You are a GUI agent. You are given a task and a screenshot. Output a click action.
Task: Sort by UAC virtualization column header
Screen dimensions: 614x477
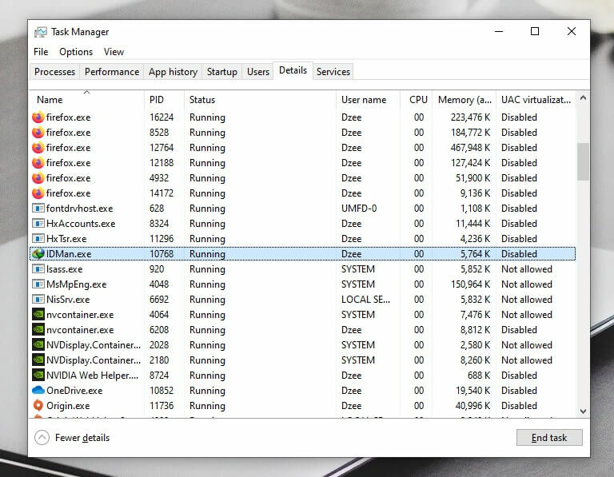536,99
